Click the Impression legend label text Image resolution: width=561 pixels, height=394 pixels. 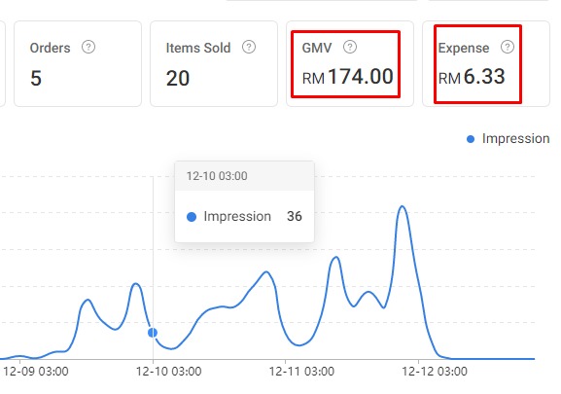(515, 138)
